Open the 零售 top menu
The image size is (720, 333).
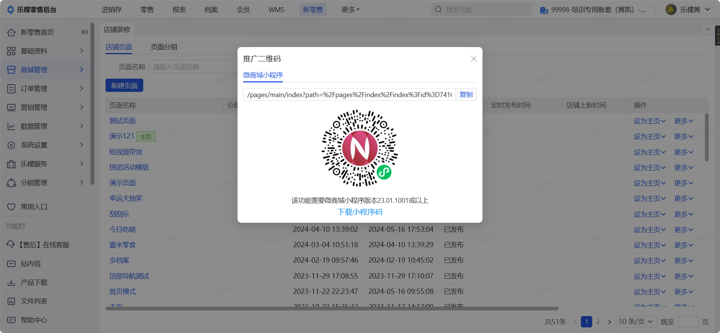tap(147, 10)
